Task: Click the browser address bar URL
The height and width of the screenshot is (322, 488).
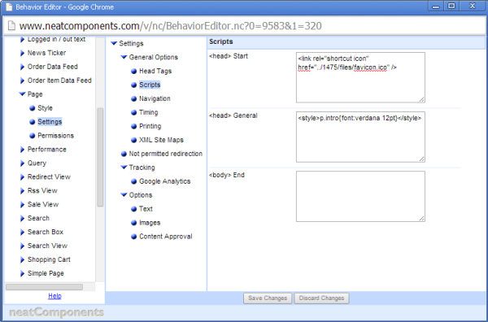Action: (170, 26)
